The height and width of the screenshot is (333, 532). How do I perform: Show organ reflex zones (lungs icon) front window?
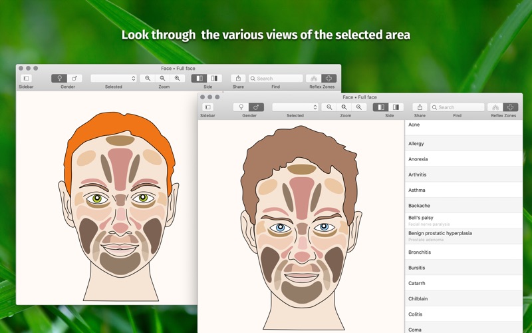point(495,107)
